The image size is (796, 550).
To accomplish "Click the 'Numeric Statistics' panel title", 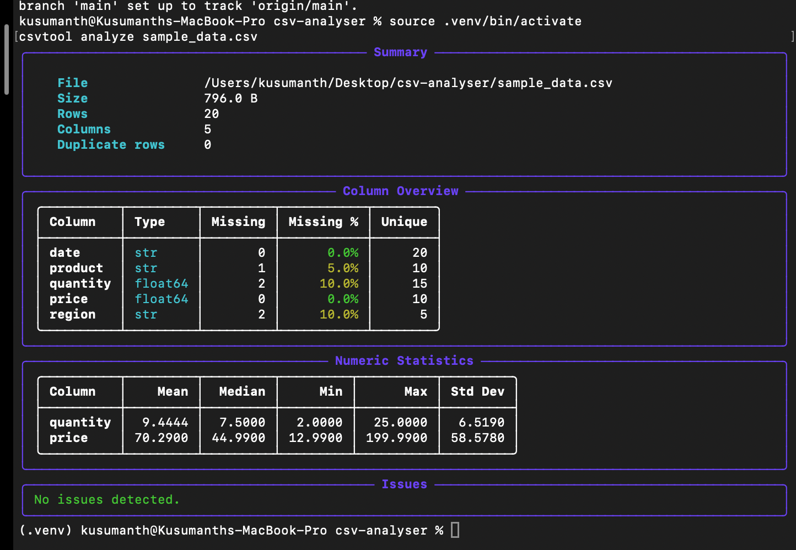I will tap(405, 361).
